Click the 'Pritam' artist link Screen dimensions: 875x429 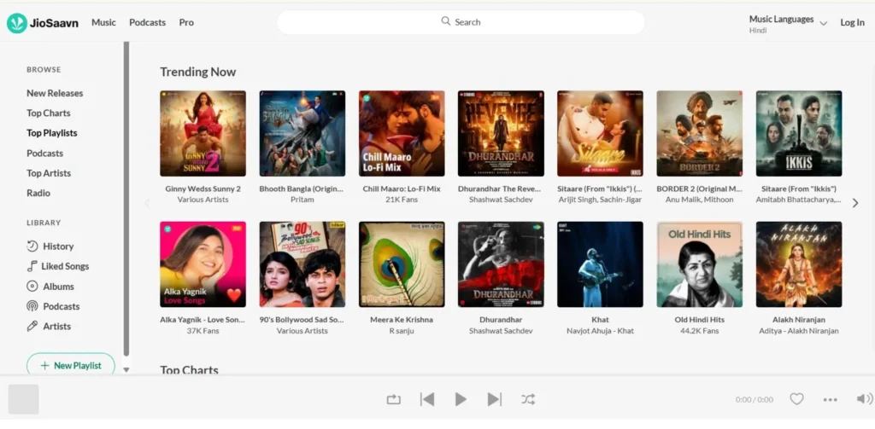[x=302, y=200]
